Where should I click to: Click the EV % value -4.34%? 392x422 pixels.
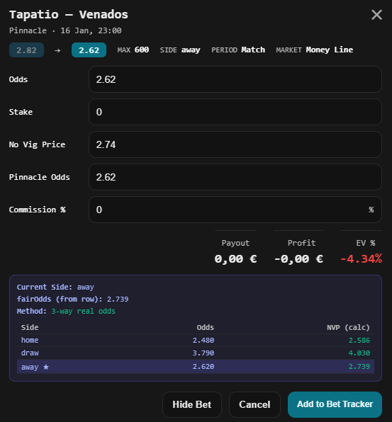[362, 259]
